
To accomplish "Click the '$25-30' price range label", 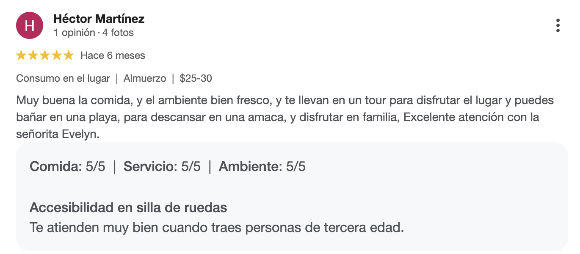I will click(196, 78).
